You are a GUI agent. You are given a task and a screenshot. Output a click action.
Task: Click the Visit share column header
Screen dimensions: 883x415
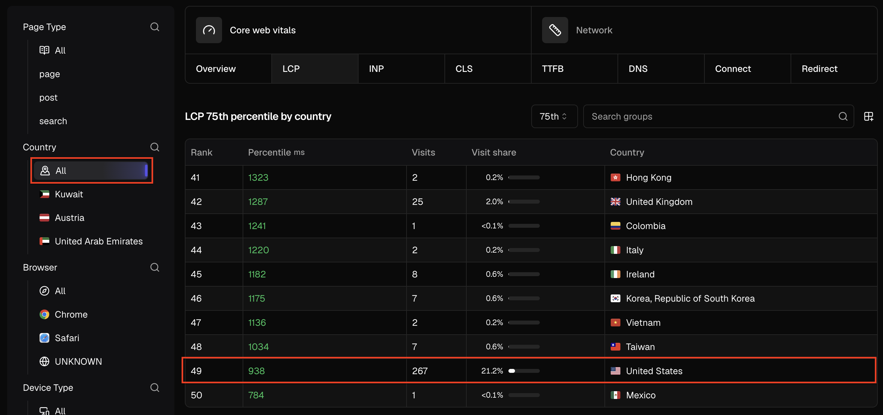(493, 153)
